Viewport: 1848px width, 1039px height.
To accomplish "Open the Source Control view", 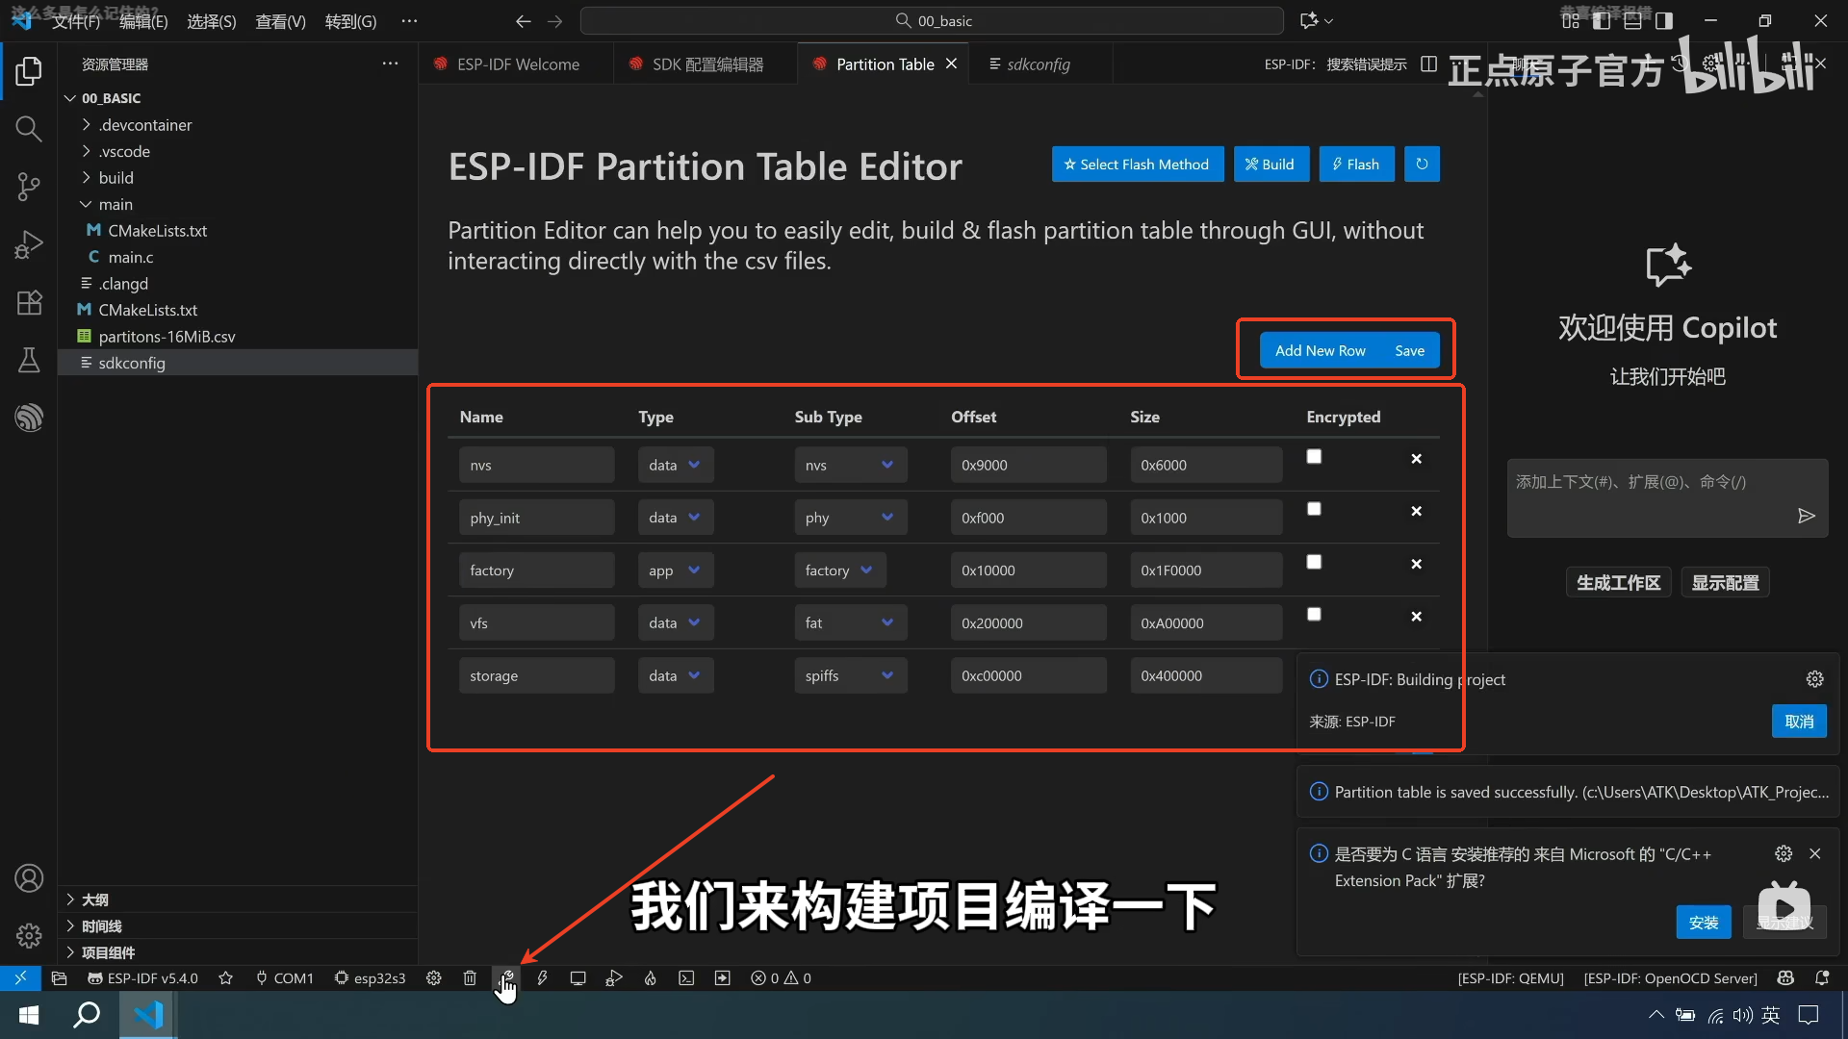I will click(29, 187).
